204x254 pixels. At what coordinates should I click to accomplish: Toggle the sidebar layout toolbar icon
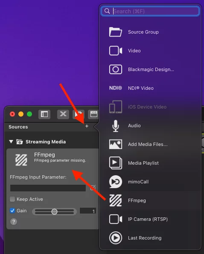click(x=44, y=114)
